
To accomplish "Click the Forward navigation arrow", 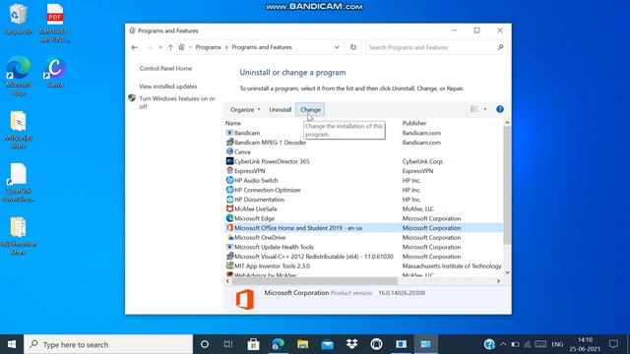I will (x=149, y=47).
